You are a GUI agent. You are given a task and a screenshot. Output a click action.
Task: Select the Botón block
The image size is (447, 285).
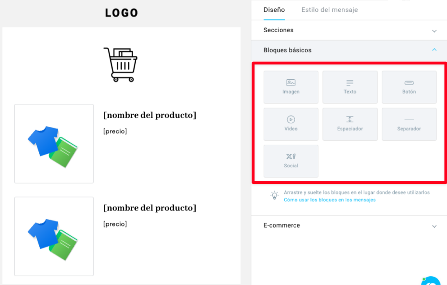coord(409,87)
